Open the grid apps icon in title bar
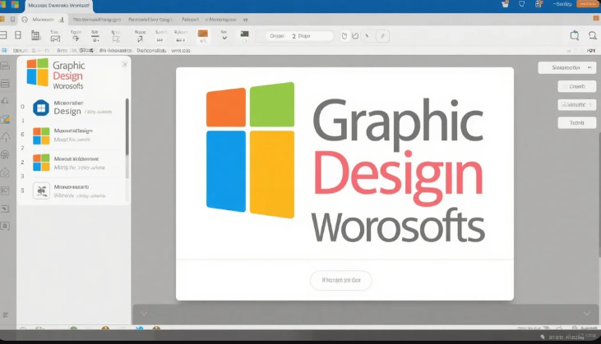This screenshot has width=601, height=344. pyautogui.click(x=539, y=4)
